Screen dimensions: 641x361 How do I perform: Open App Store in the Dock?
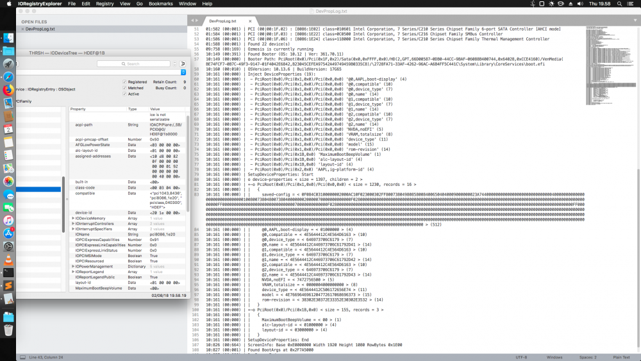(8, 233)
